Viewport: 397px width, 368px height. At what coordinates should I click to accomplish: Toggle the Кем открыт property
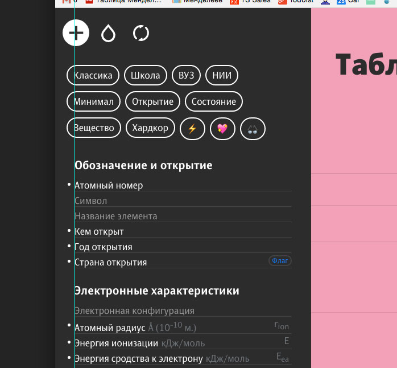click(99, 231)
